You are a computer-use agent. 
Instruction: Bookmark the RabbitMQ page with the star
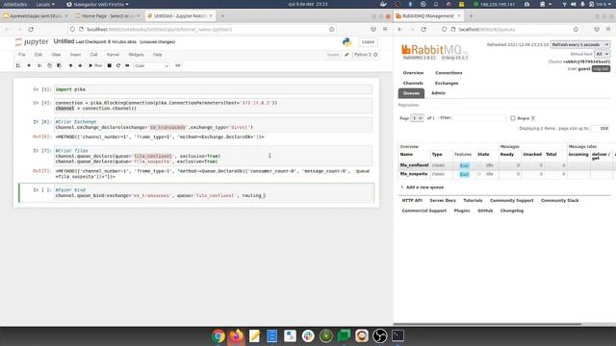pos(576,30)
